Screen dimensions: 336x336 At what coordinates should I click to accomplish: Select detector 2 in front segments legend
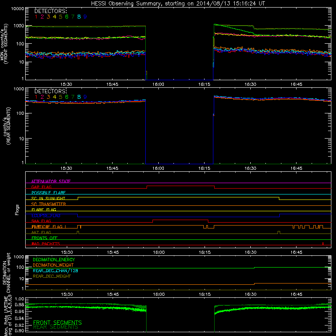[42, 17]
